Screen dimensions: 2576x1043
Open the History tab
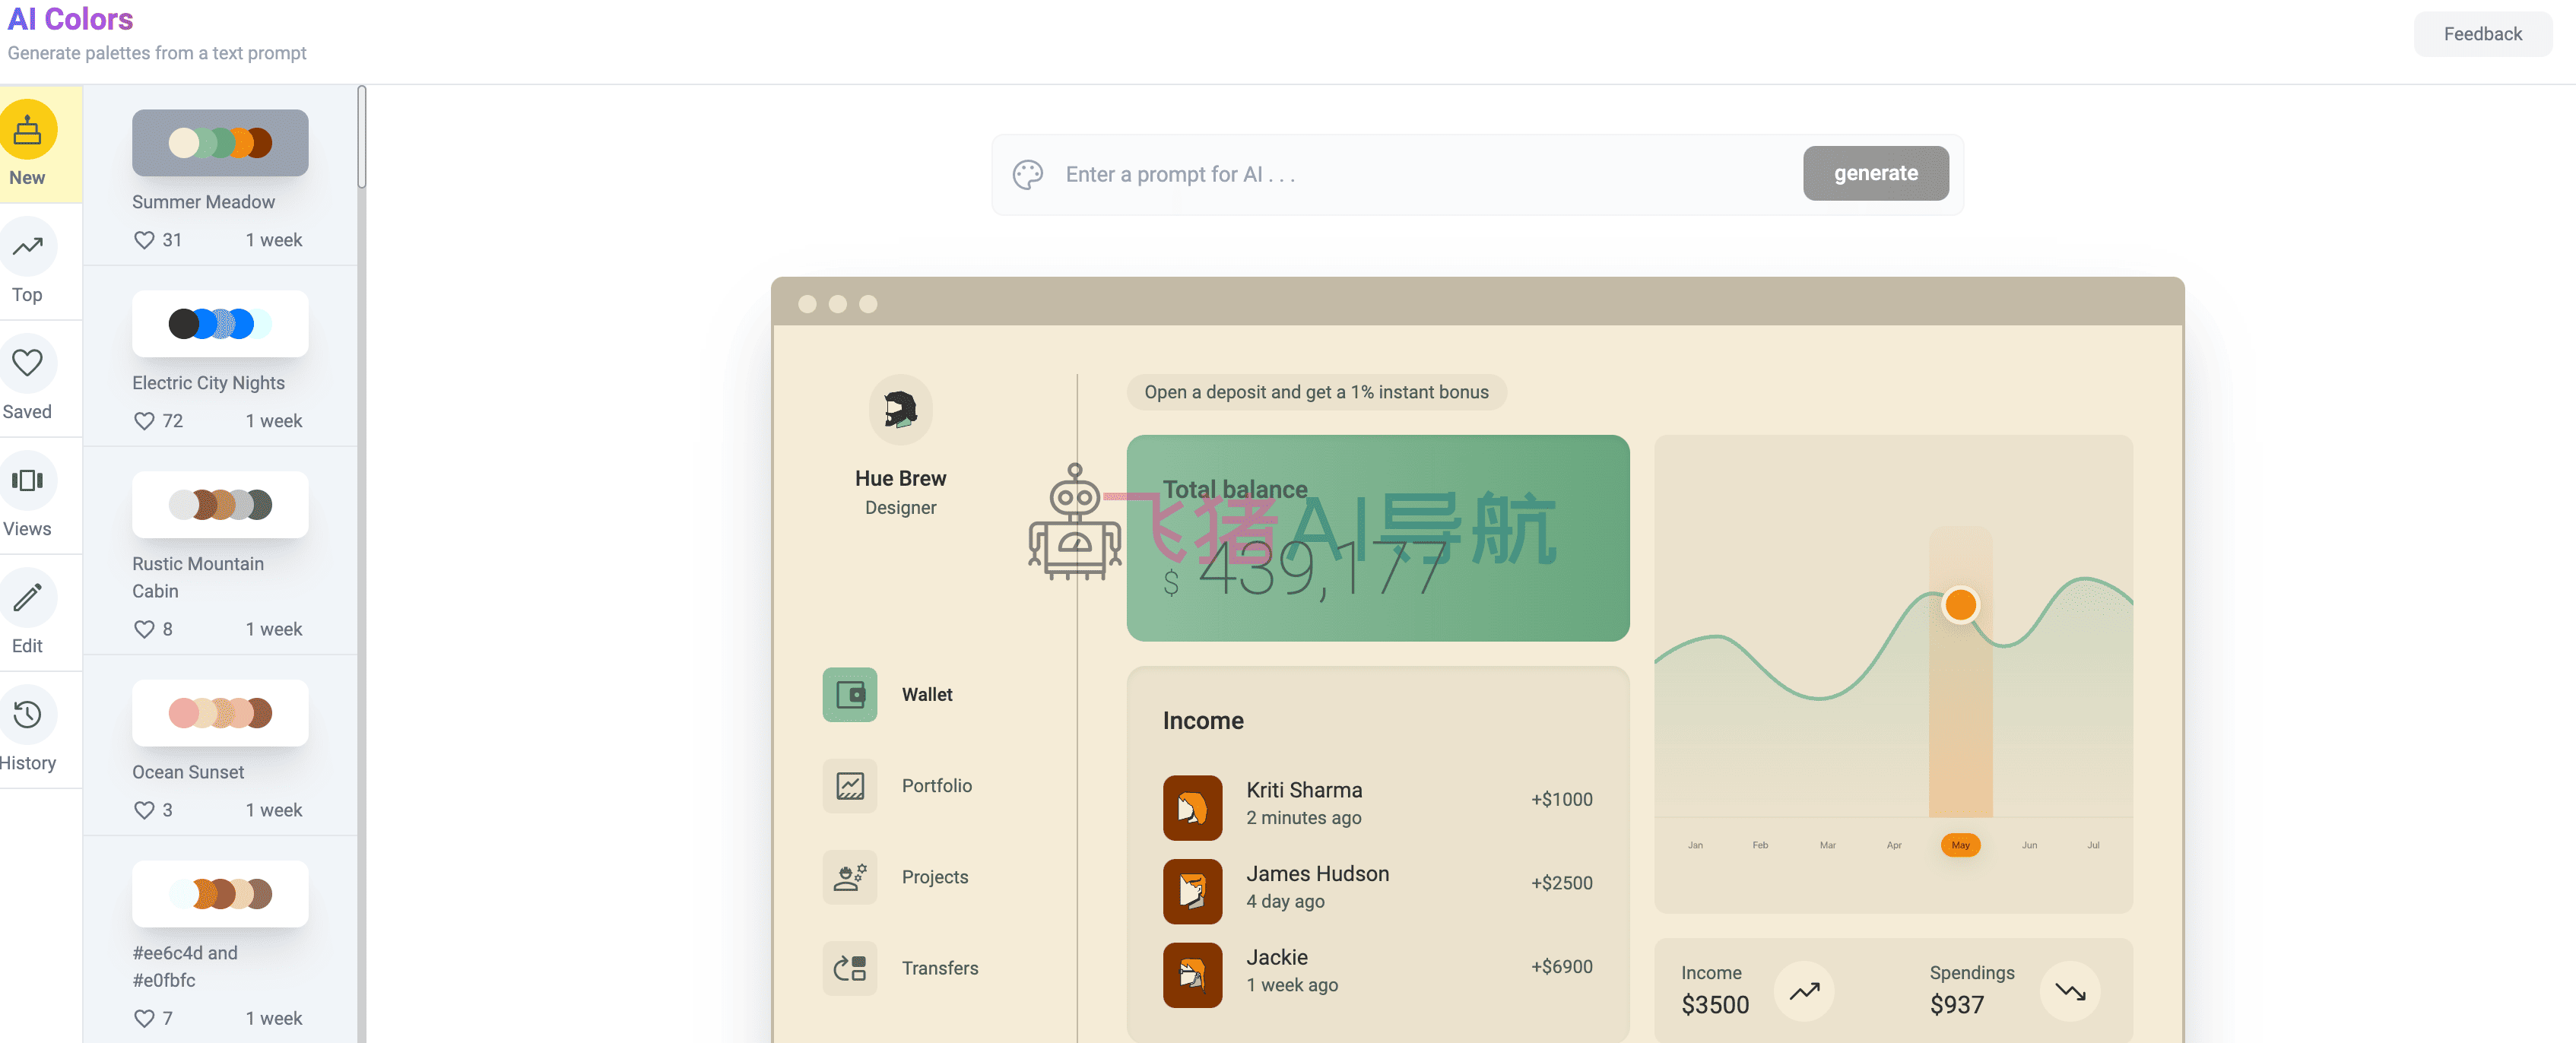coord(27,730)
